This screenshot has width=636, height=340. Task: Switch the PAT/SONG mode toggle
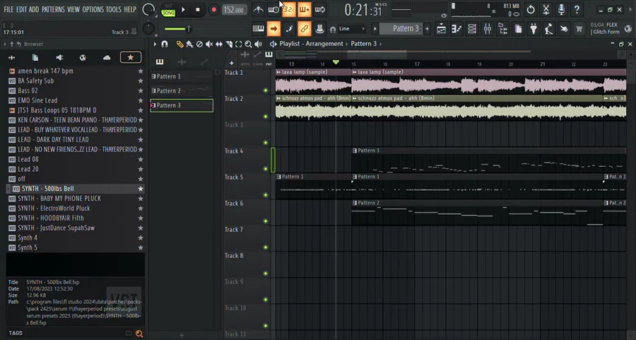click(168, 10)
